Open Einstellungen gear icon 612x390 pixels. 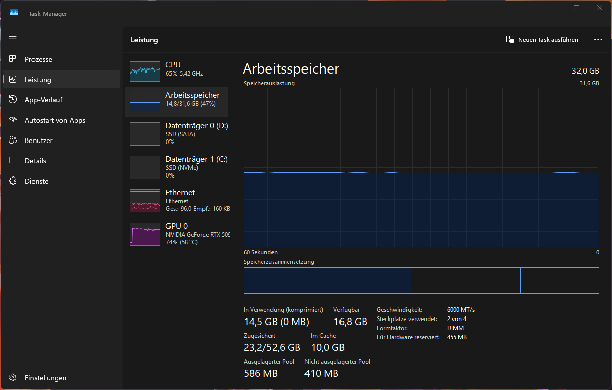pyautogui.click(x=13, y=378)
